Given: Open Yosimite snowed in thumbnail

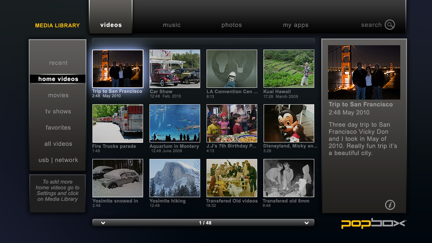Looking at the screenshot, I should (x=118, y=178).
